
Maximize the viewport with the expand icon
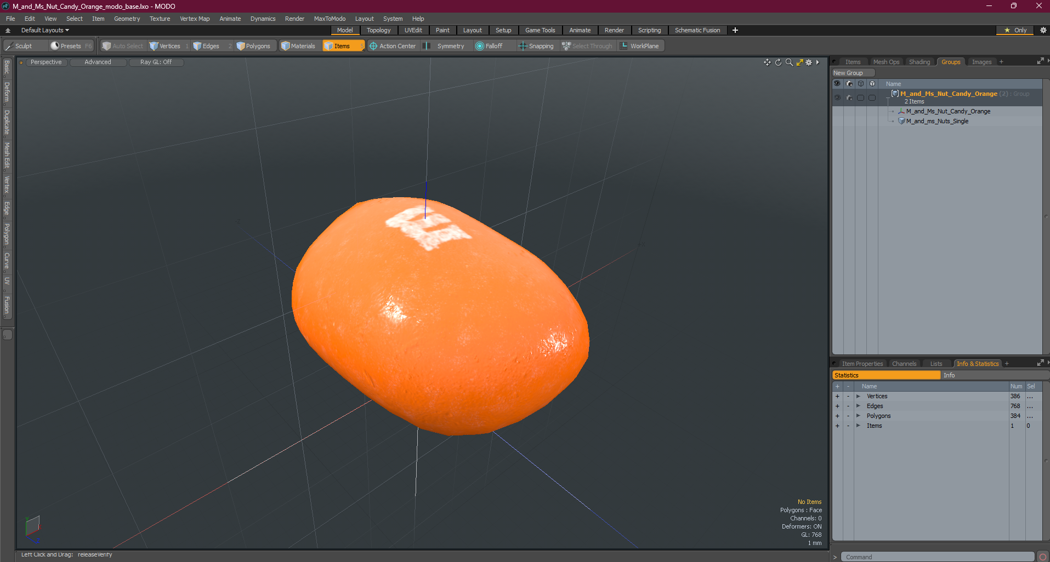tap(800, 62)
